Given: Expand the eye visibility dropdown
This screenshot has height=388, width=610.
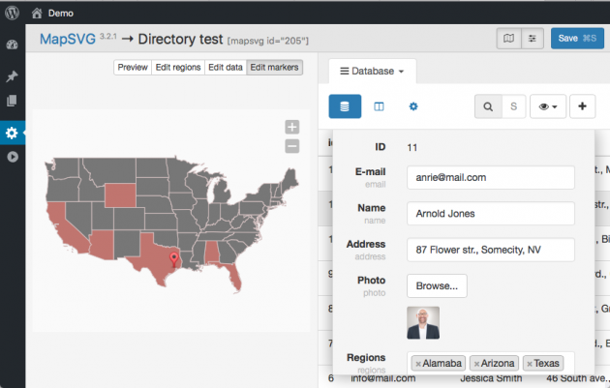Looking at the screenshot, I should [548, 106].
